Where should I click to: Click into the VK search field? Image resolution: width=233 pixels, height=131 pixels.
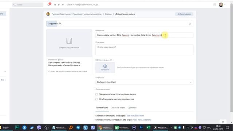[28, 5]
